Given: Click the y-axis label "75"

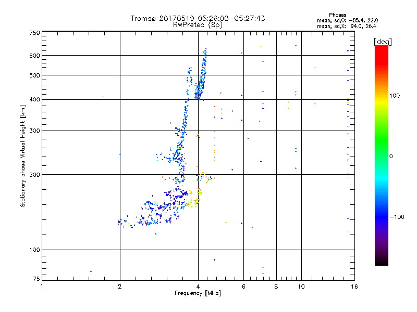Looking at the screenshot, I should pos(36,279).
